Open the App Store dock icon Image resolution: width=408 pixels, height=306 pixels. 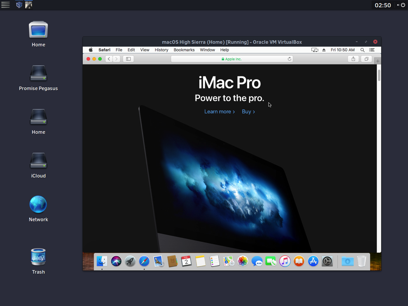click(x=313, y=261)
